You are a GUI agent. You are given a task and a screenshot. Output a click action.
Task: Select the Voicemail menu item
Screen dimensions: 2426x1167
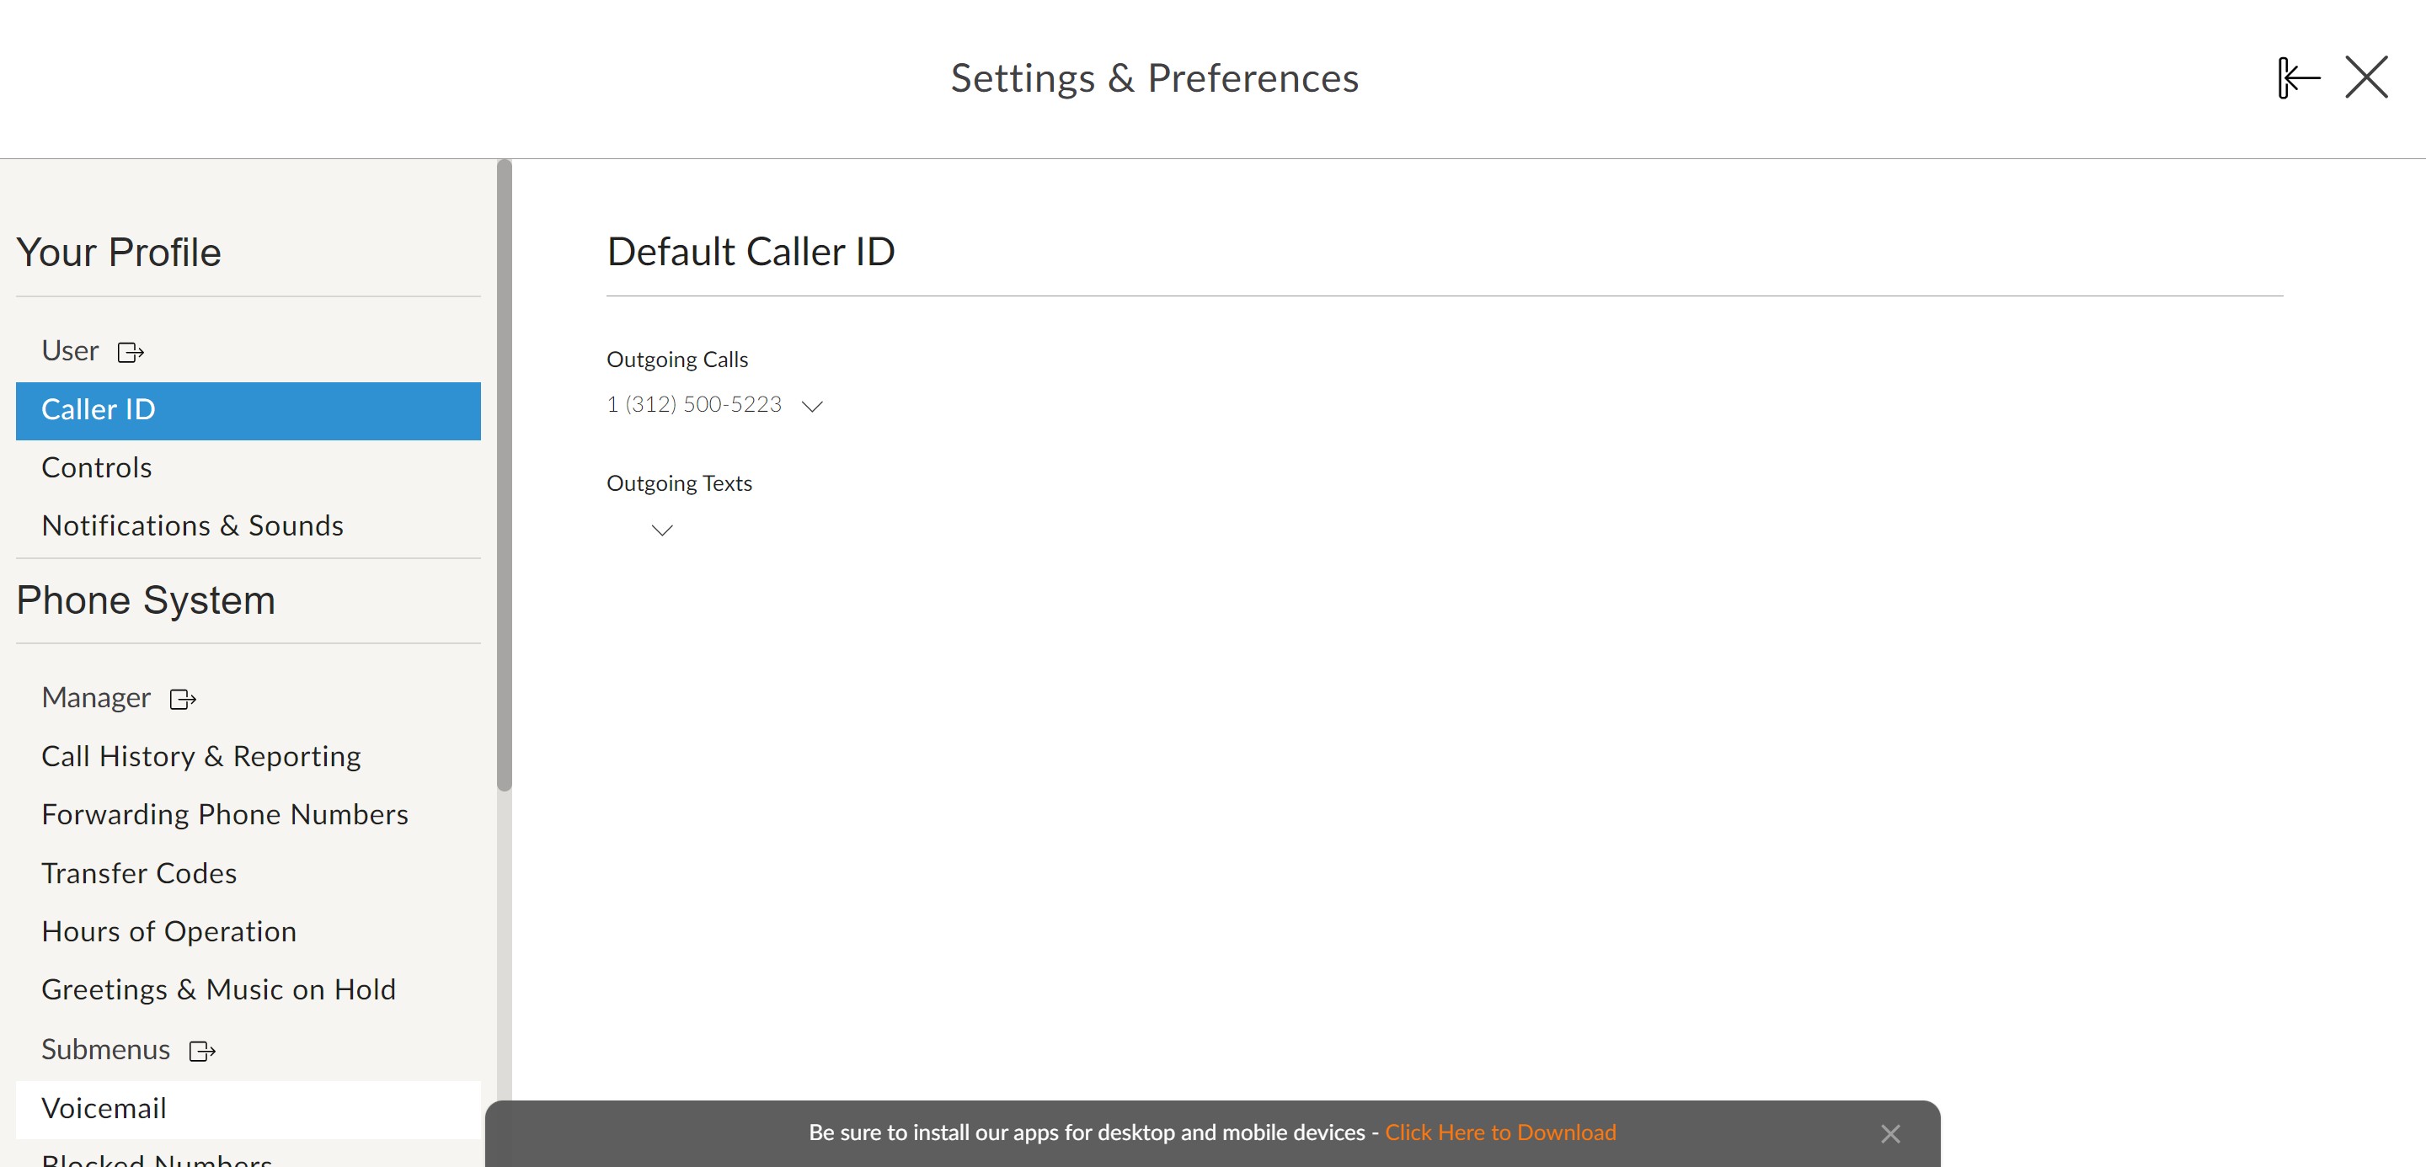104,1109
